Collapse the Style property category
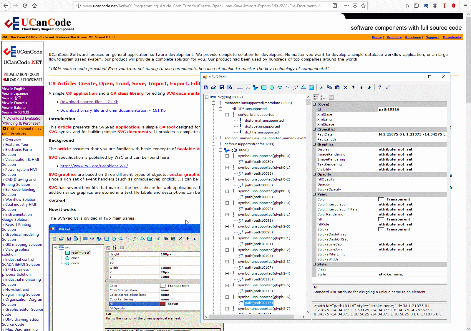 click(314, 264)
